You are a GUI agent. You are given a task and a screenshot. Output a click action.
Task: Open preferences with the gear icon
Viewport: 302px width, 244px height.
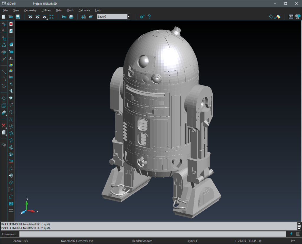pos(142,17)
